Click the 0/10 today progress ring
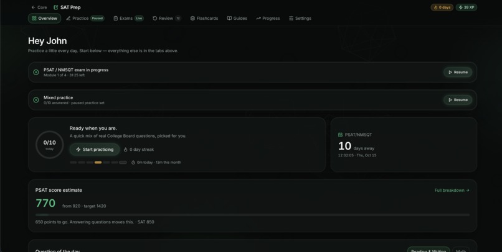Viewport: 502px width, 252px height. [50, 145]
